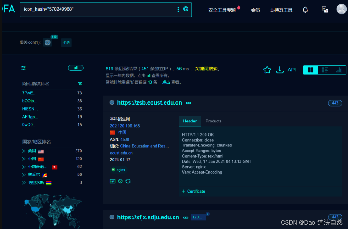348x229 pixels.
Task: Open the 安全工具专题 menu
Action: tap(223, 10)
